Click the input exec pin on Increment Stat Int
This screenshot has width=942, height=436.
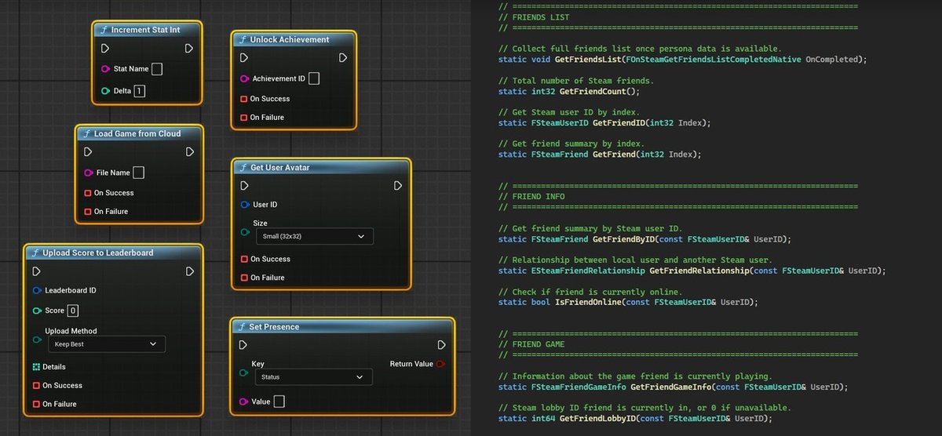coord(105,49)
